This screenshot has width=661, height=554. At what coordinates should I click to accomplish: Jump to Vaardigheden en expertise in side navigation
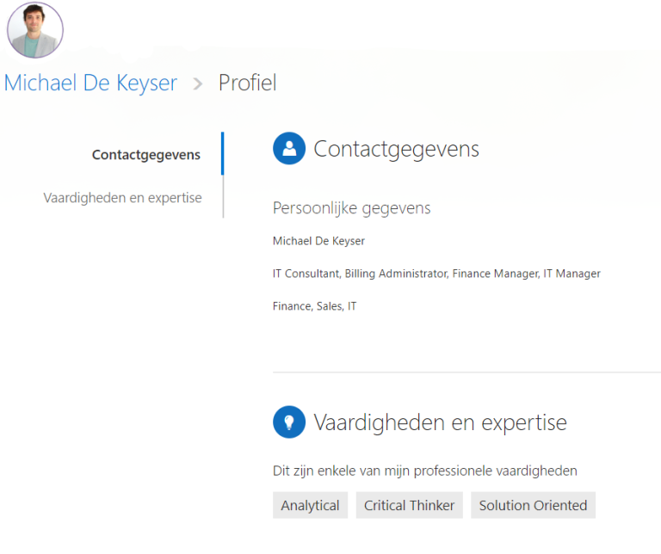[123, 198]
